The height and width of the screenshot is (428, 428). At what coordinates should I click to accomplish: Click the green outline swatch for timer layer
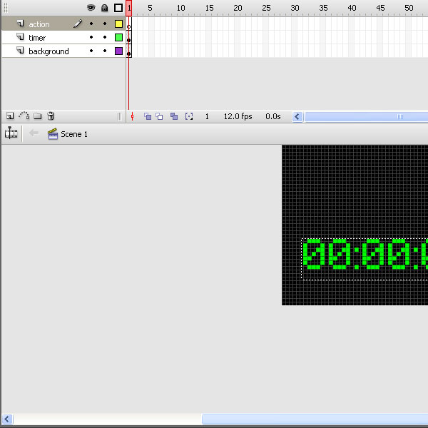[x=118, y=37]
